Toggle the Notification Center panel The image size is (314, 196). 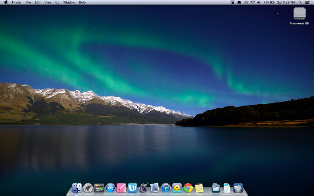(307, 2)
